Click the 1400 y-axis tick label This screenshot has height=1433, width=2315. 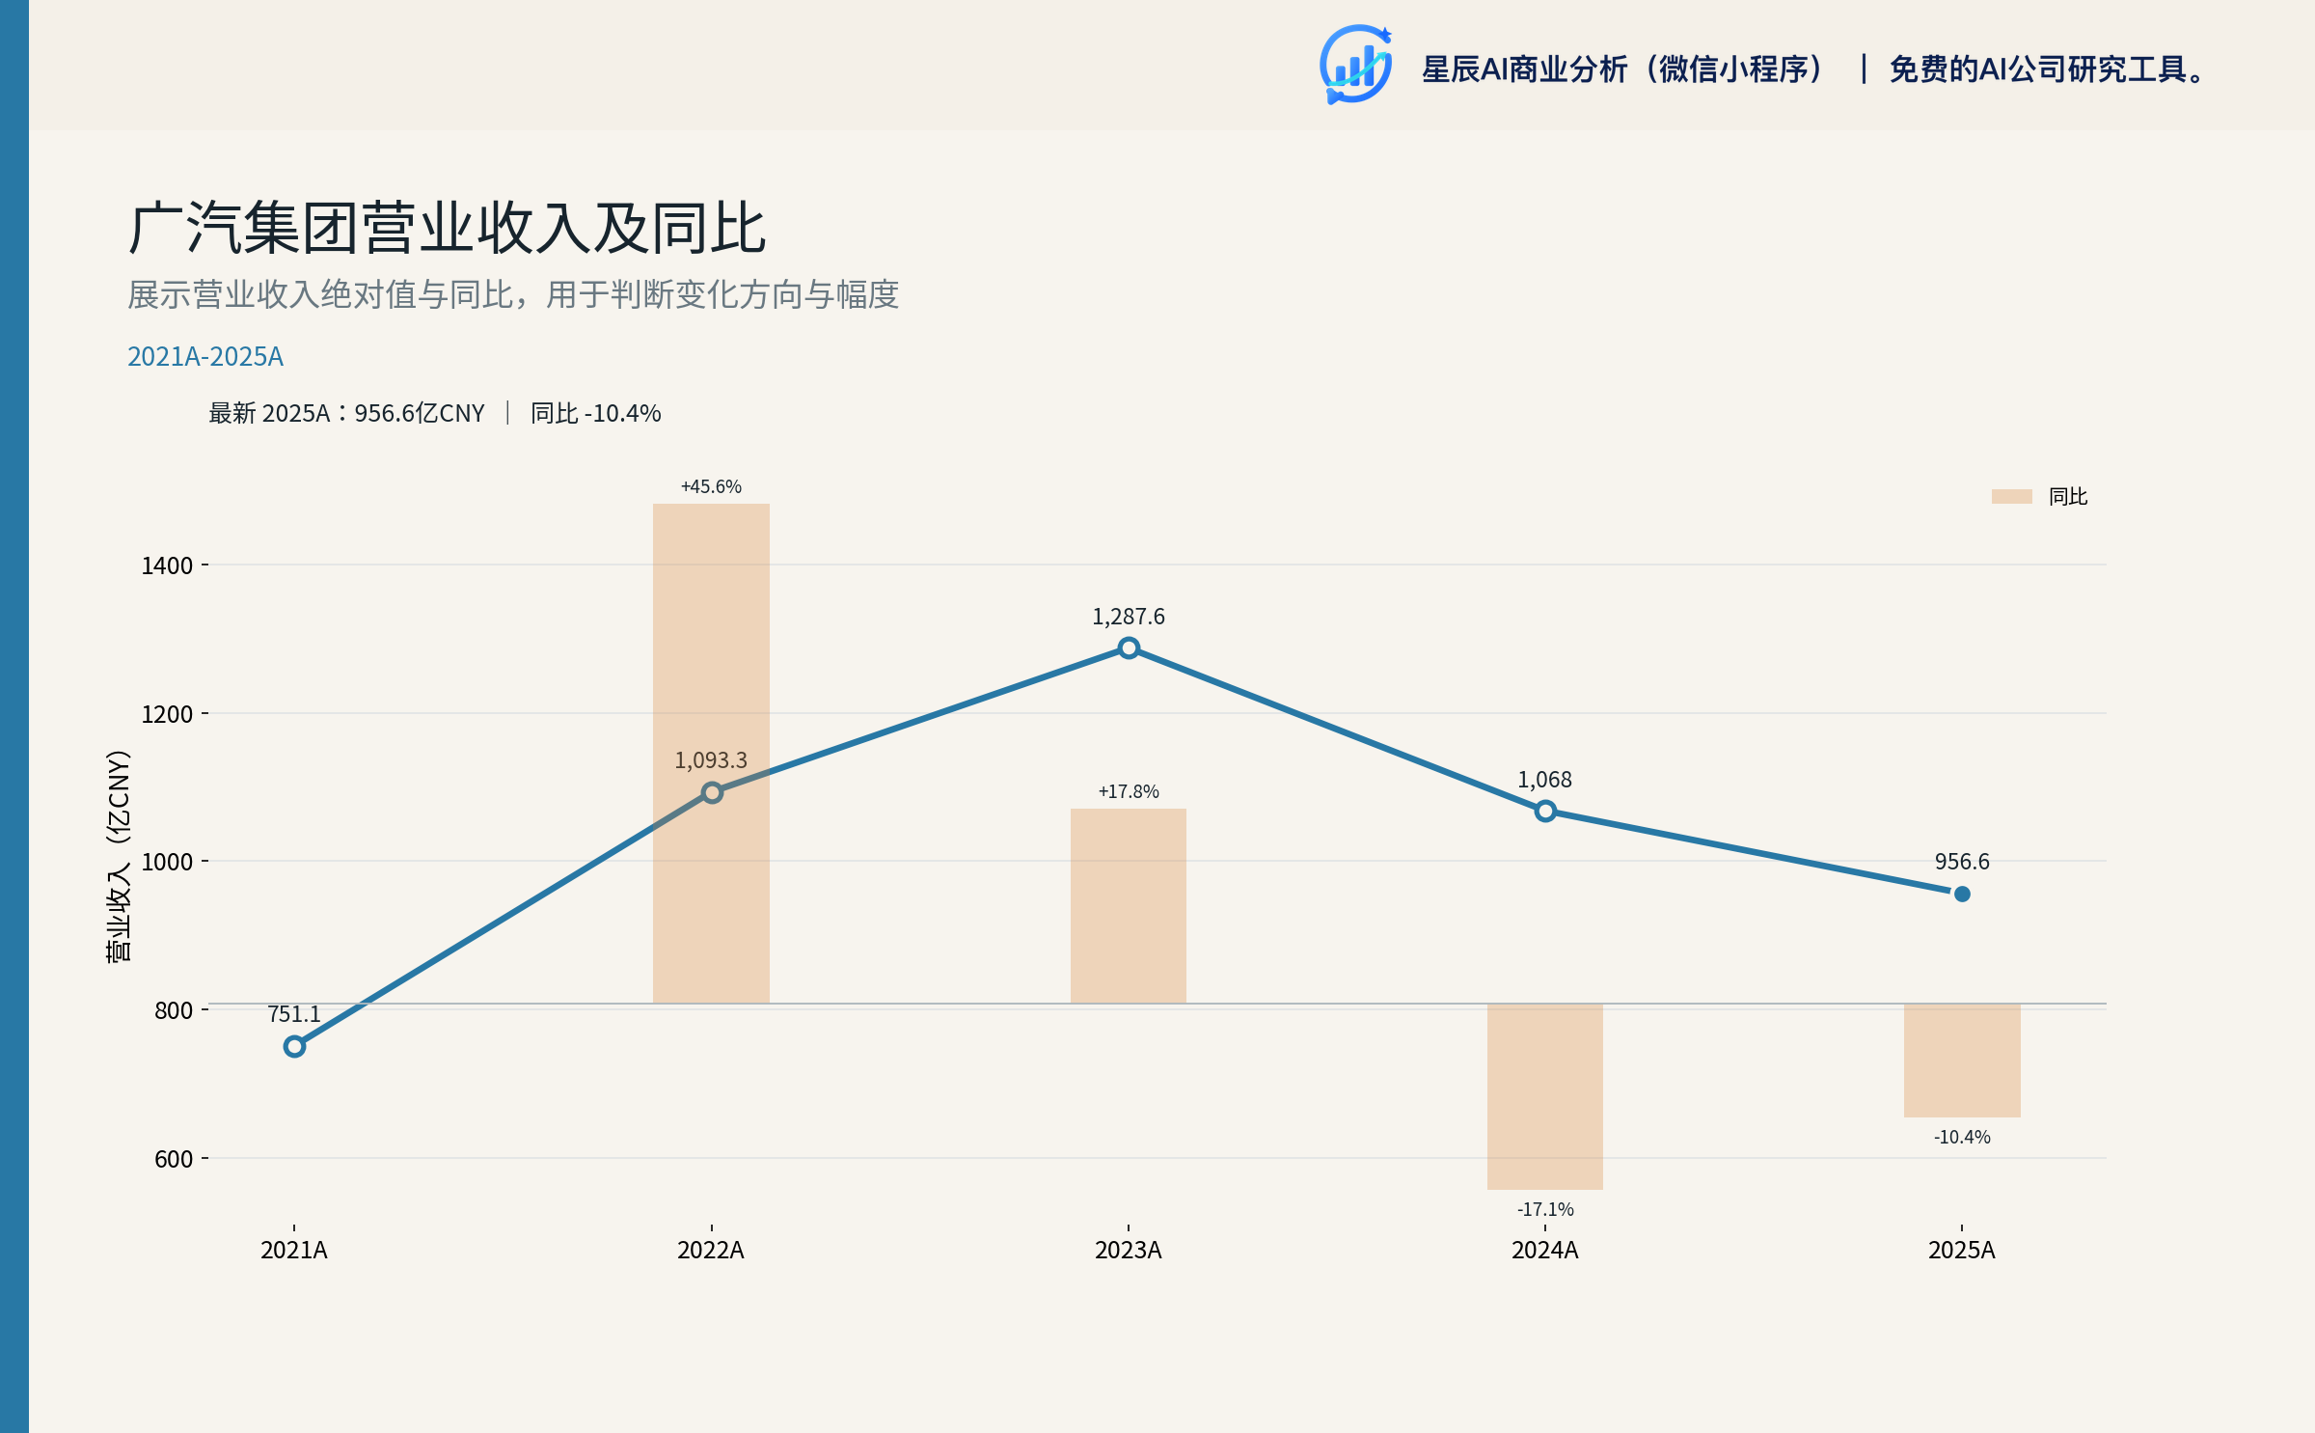167,565
